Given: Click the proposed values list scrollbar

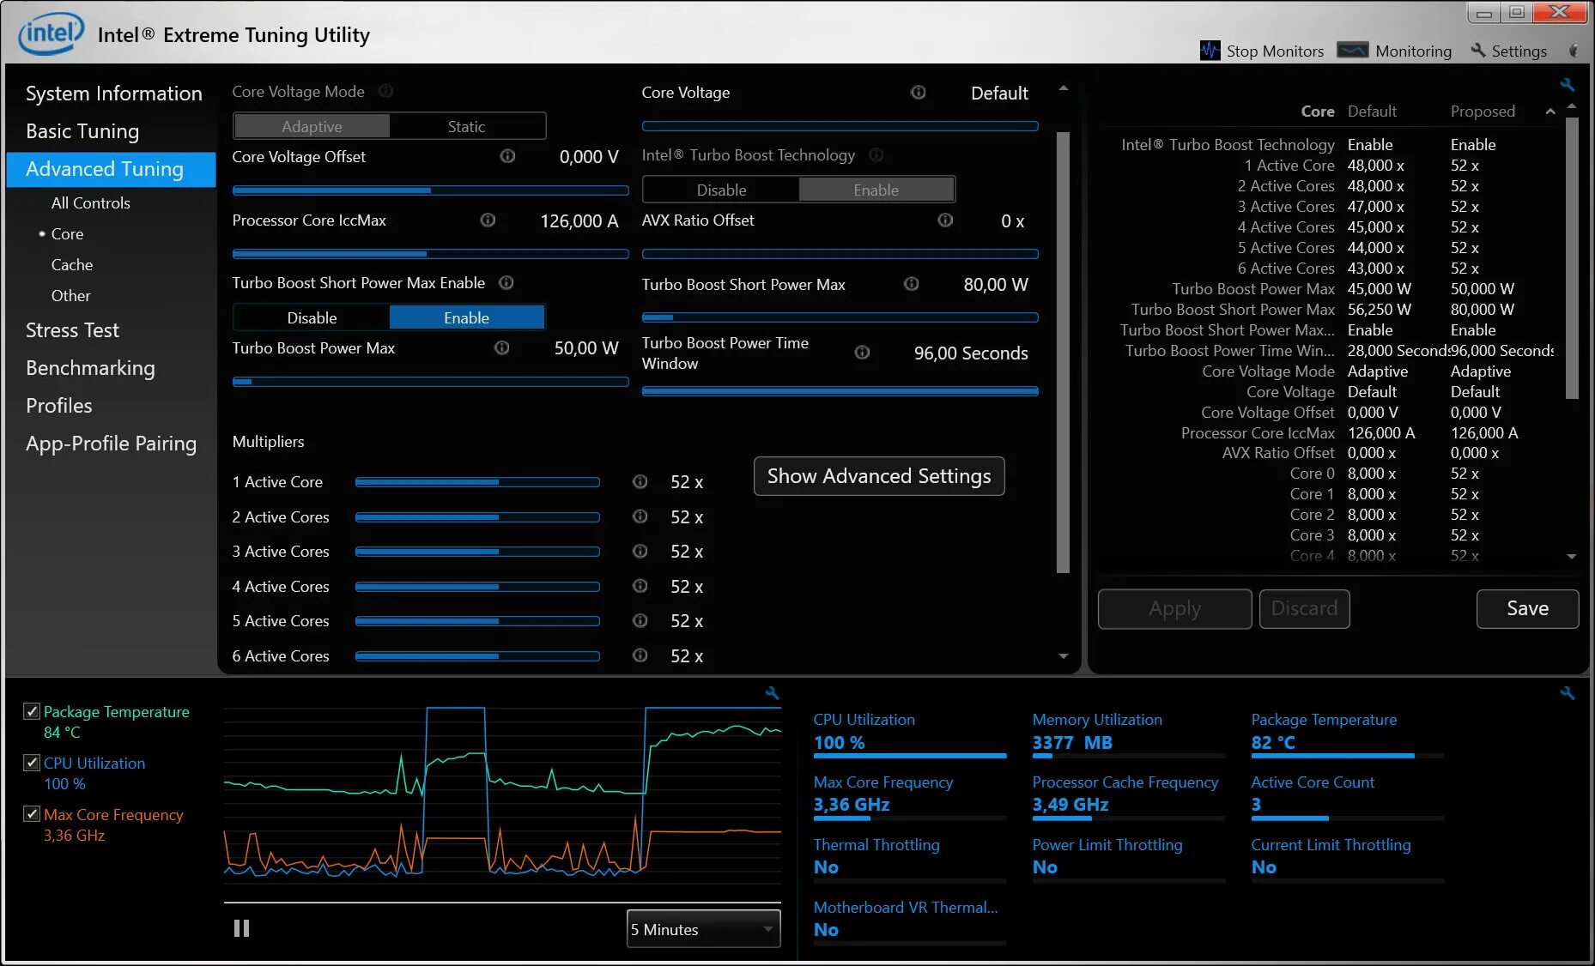Looking at the screenshot, I should pos(1572,257).
